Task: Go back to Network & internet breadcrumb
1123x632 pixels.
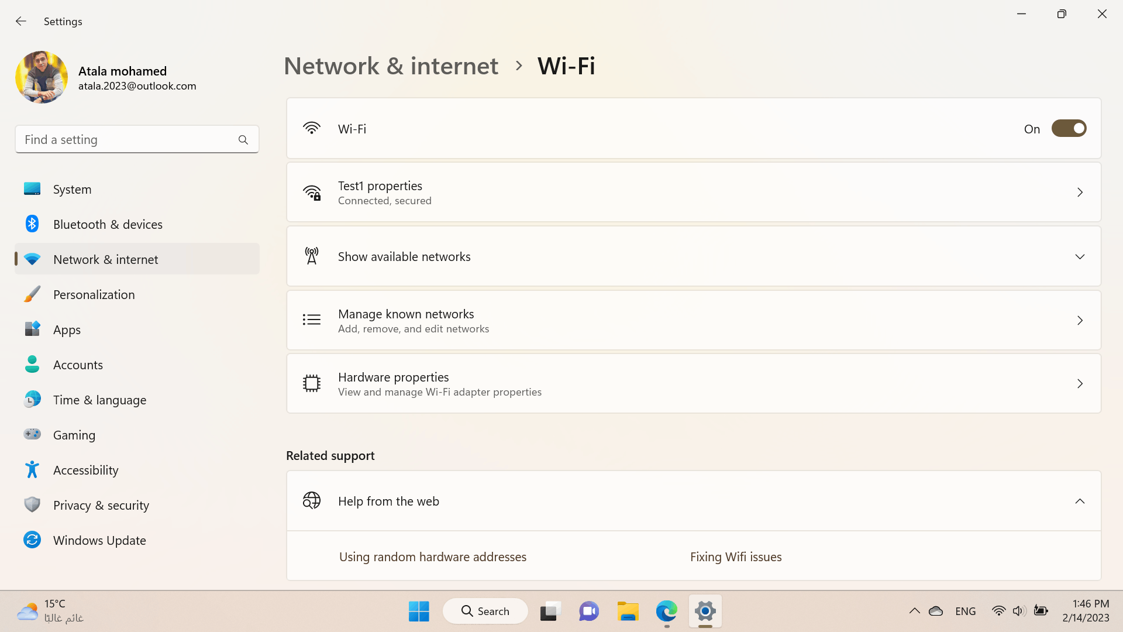Action: coord(391,66)
